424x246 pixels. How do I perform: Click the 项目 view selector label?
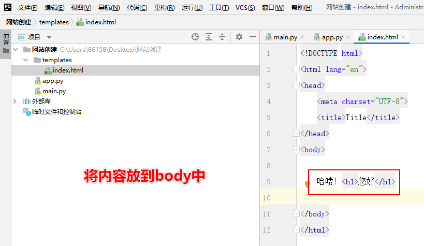34,37
